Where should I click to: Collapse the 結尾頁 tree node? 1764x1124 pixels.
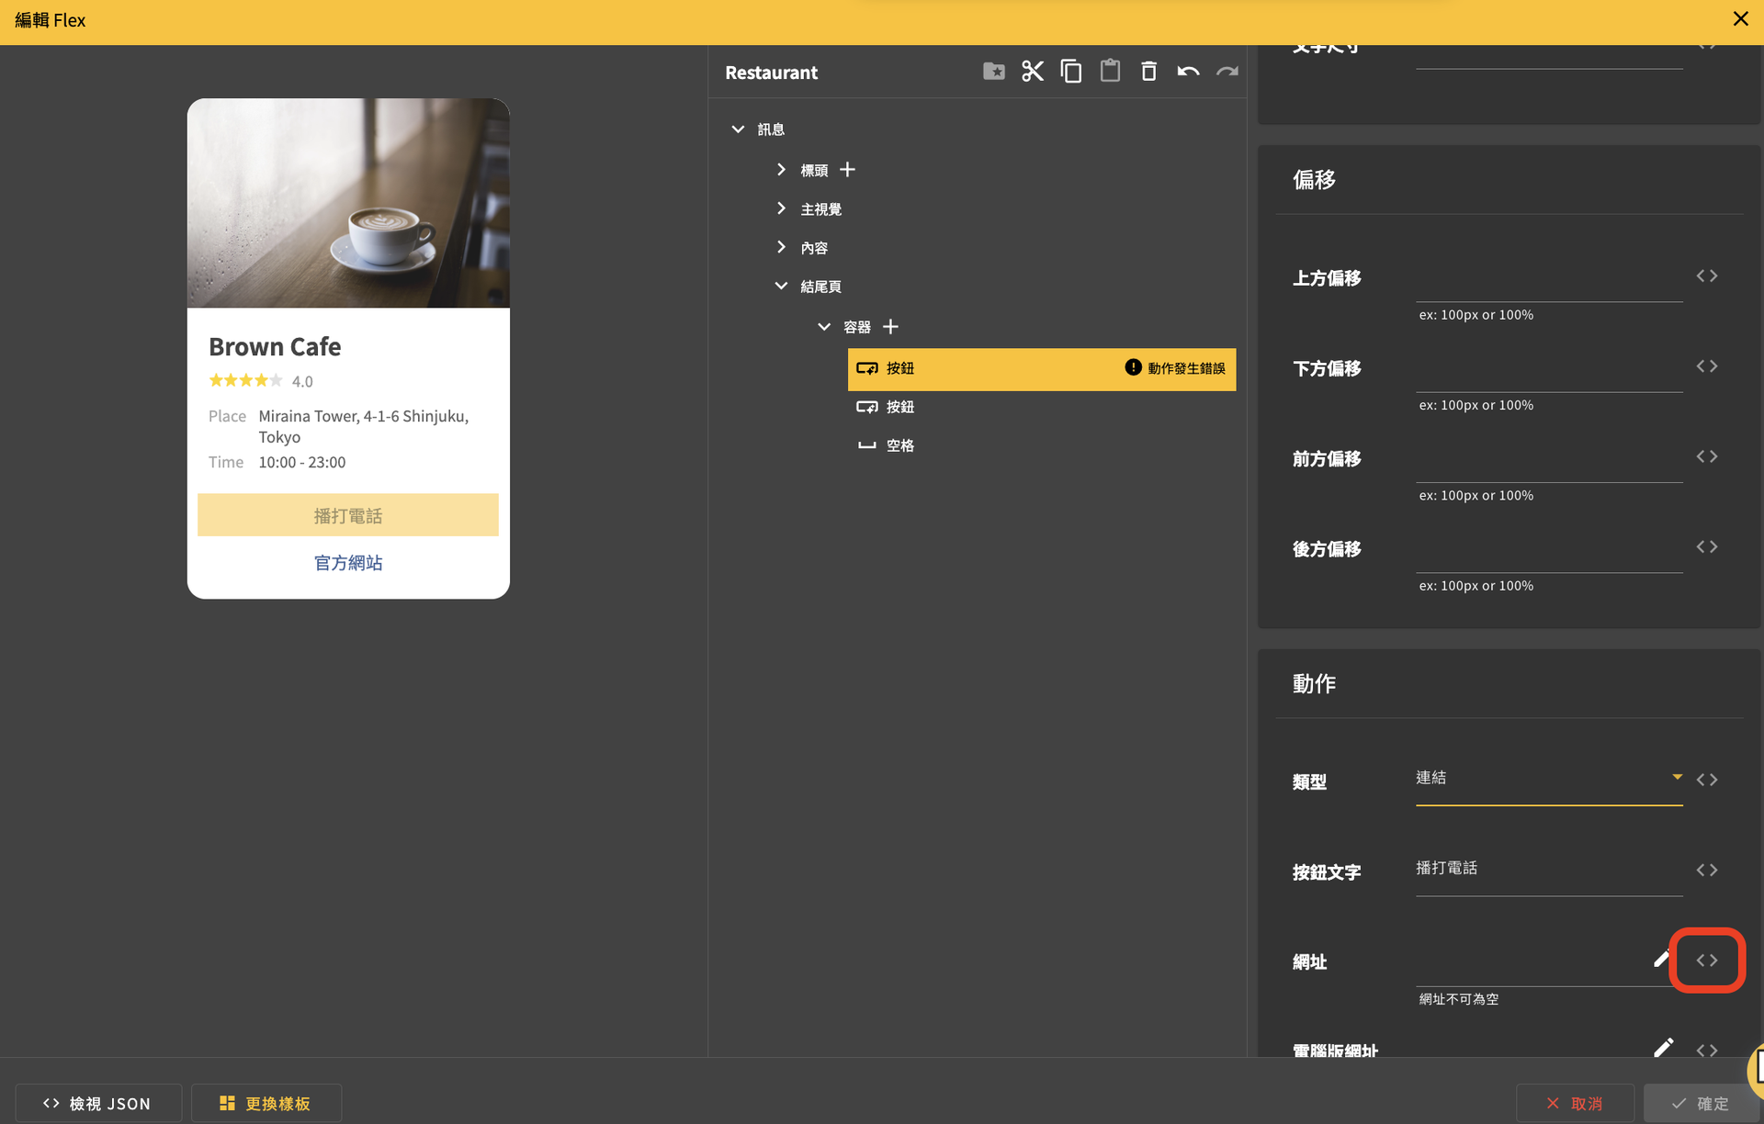[781, 286]
